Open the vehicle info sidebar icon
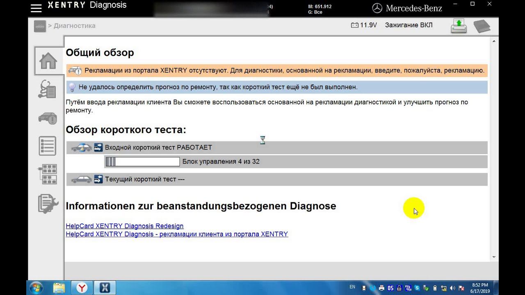 tap(48, 118)
